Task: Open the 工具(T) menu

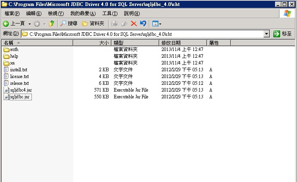Action: (x=110, y=14)
